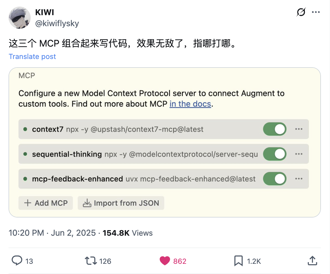Click the reply comment icon

[x=17, y=260]
